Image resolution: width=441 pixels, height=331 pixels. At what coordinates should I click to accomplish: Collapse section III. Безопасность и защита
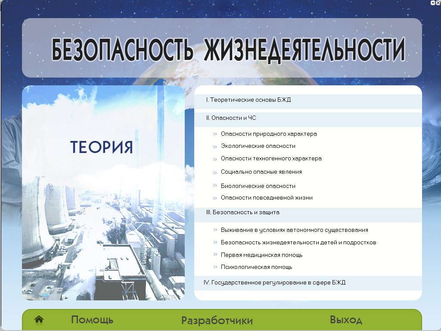click(x=308, y=215)
